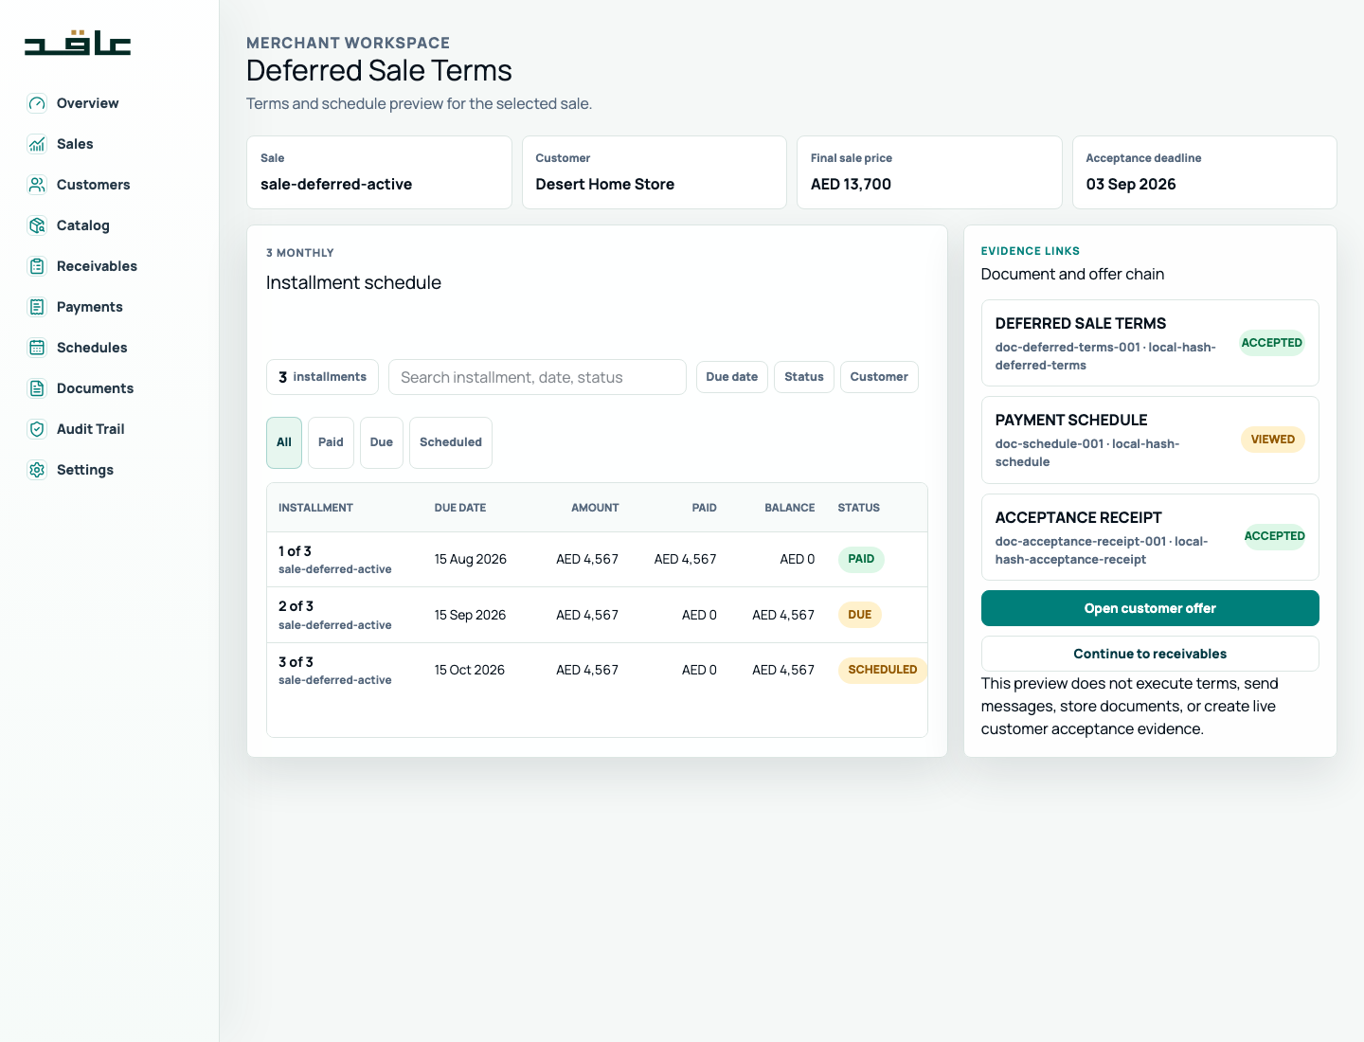1364x1042 pixels.
Task: Click the Customers people icon
Action: pos(37,185)
